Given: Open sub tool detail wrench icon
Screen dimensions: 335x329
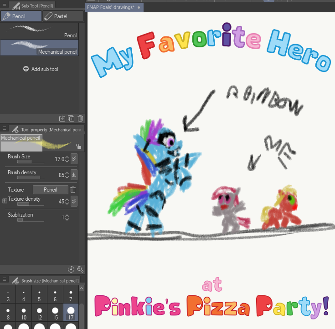Looking at the screenshot, I should coord(80,269).
